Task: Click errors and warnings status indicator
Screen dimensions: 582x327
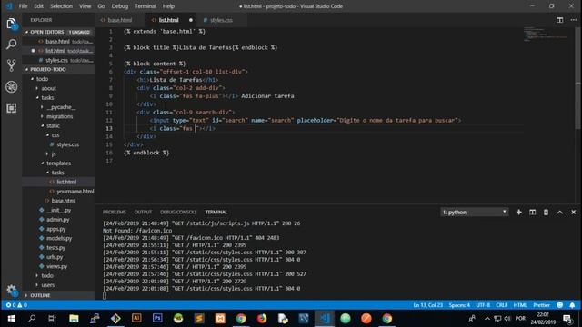Action: 16,305
